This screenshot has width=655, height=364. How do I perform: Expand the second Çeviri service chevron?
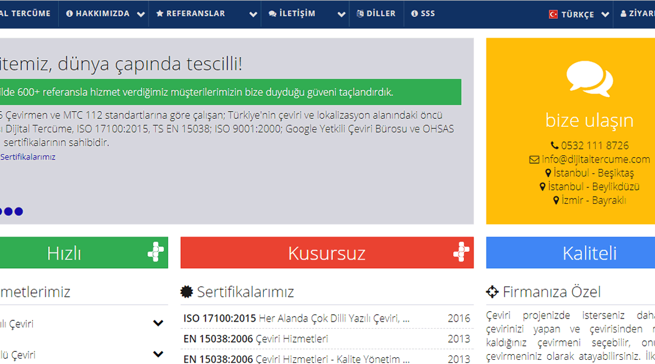click(x=158, y=354)
